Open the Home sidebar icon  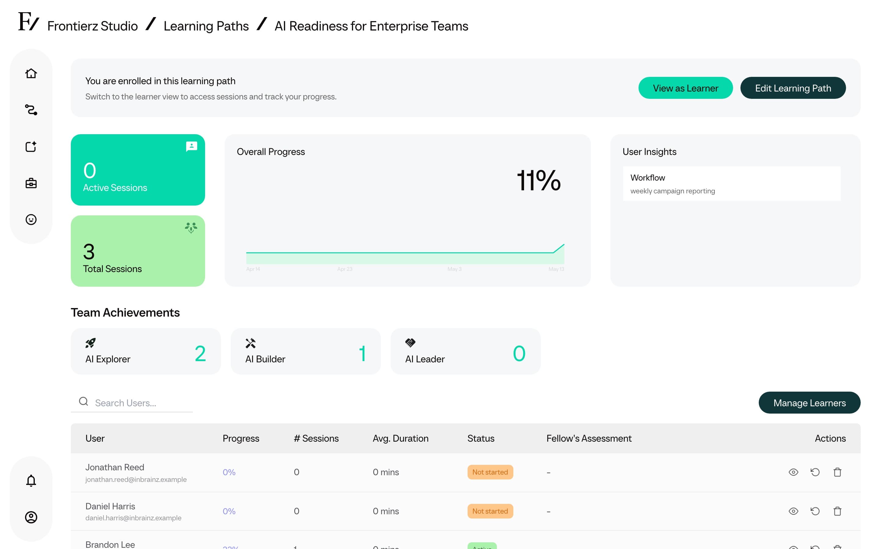tap(31, 73)
